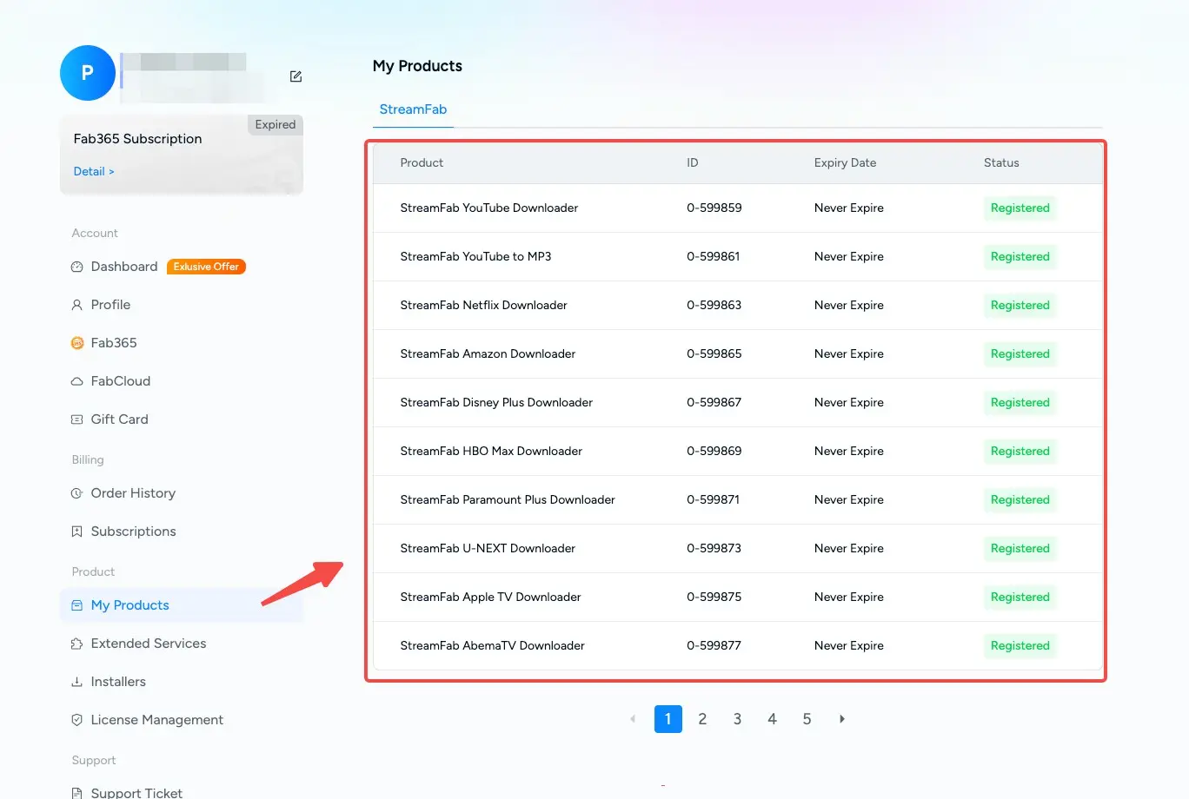The image size is (1189, 799).
Task: Click StreamFab Disney Plus Downloader name
Action: pyautogui.click(x=496, y=403)
